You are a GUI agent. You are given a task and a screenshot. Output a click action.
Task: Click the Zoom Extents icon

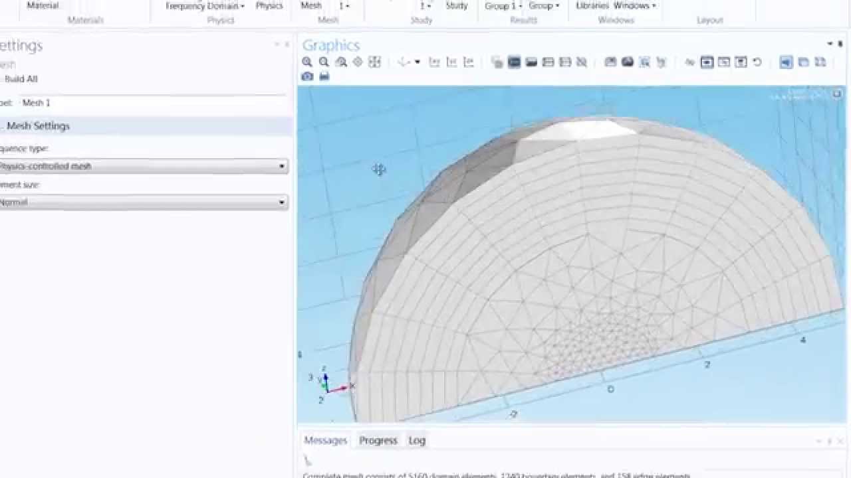click(x=374, y=62)
